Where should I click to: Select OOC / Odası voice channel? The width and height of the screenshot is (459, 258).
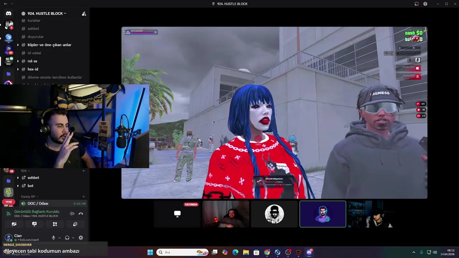coord(53,204)
